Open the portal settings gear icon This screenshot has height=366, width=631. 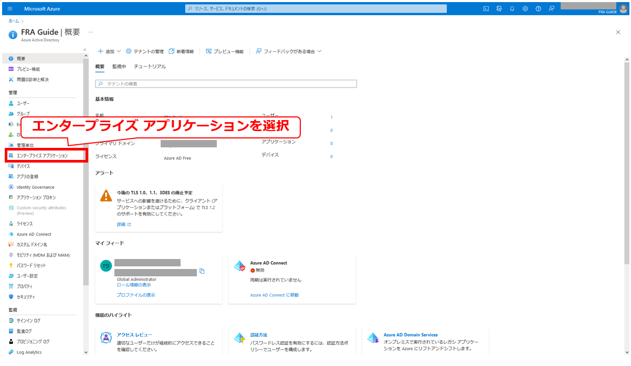point(525,9)
